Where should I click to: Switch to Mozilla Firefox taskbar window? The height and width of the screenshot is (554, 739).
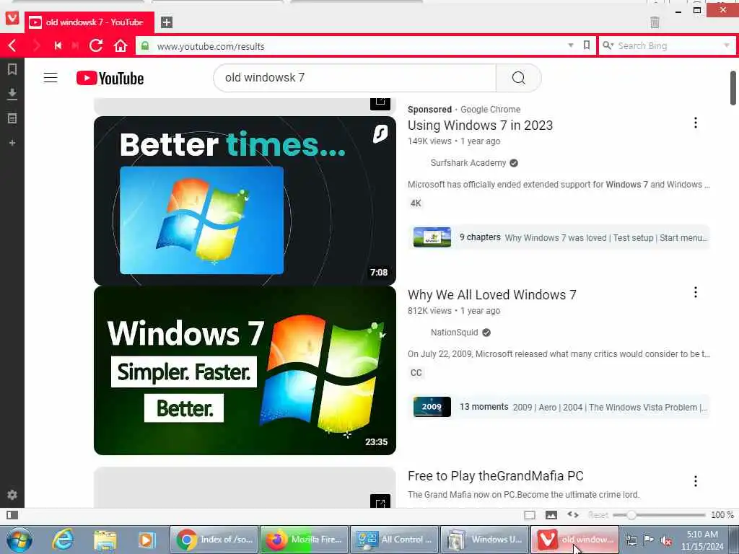point(305,540)
